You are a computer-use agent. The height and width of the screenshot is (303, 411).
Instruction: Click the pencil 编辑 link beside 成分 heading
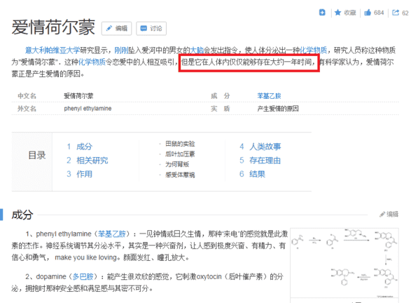click(x=389, y=214)
